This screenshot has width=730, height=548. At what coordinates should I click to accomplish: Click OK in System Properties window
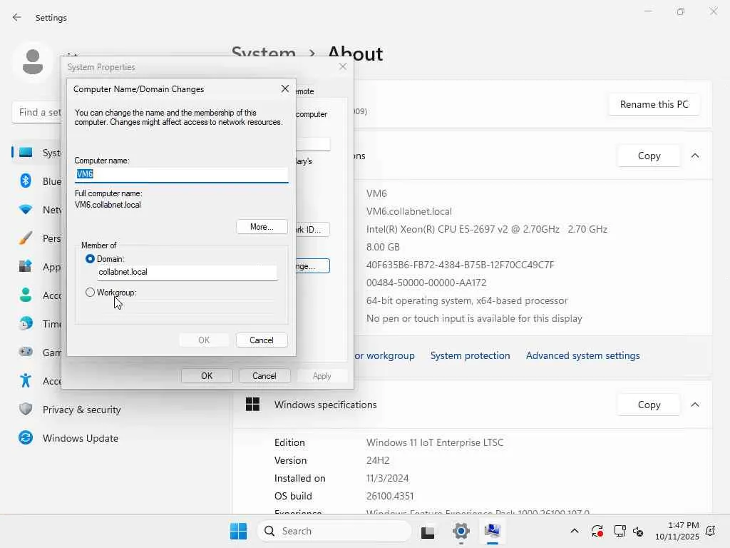pyautogui.click(x=207, y=375)
